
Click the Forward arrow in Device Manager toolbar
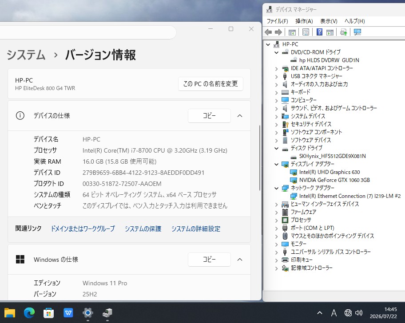[278, 32]
